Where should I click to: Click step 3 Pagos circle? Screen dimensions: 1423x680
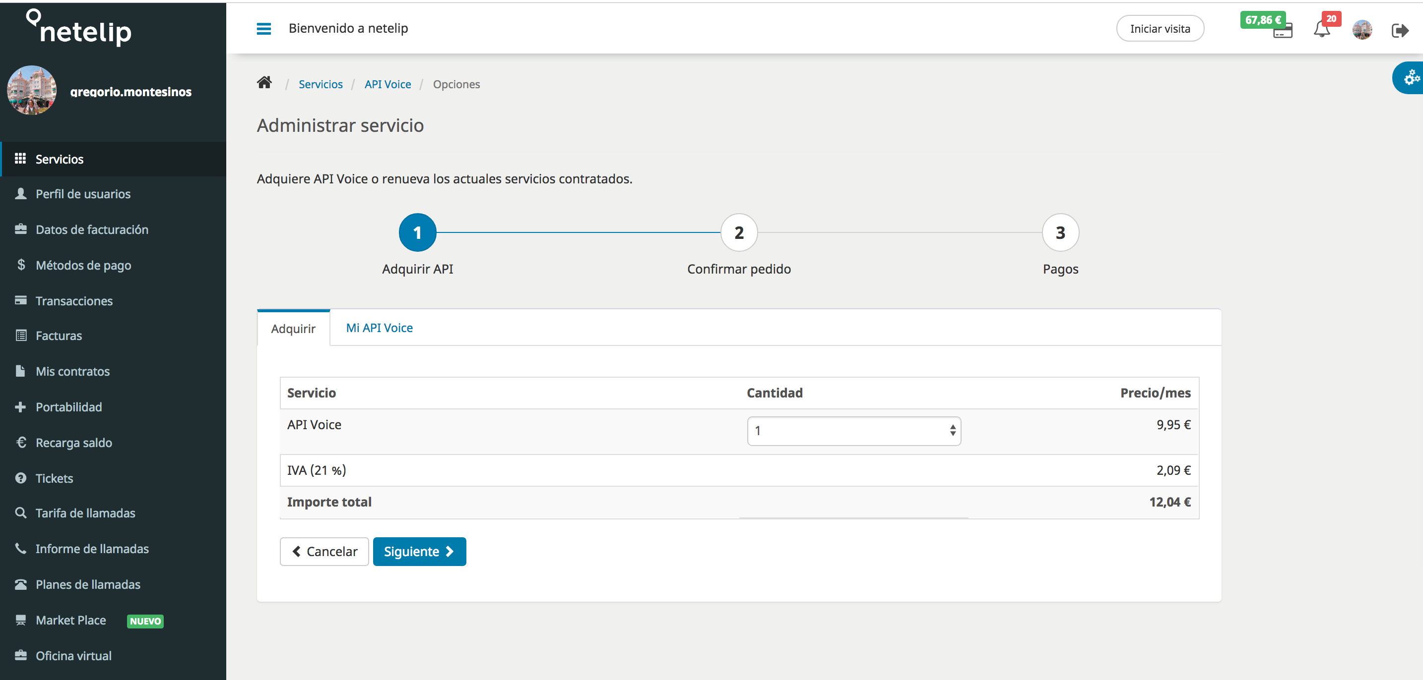pyautogui.click(x=1060, y=232)
